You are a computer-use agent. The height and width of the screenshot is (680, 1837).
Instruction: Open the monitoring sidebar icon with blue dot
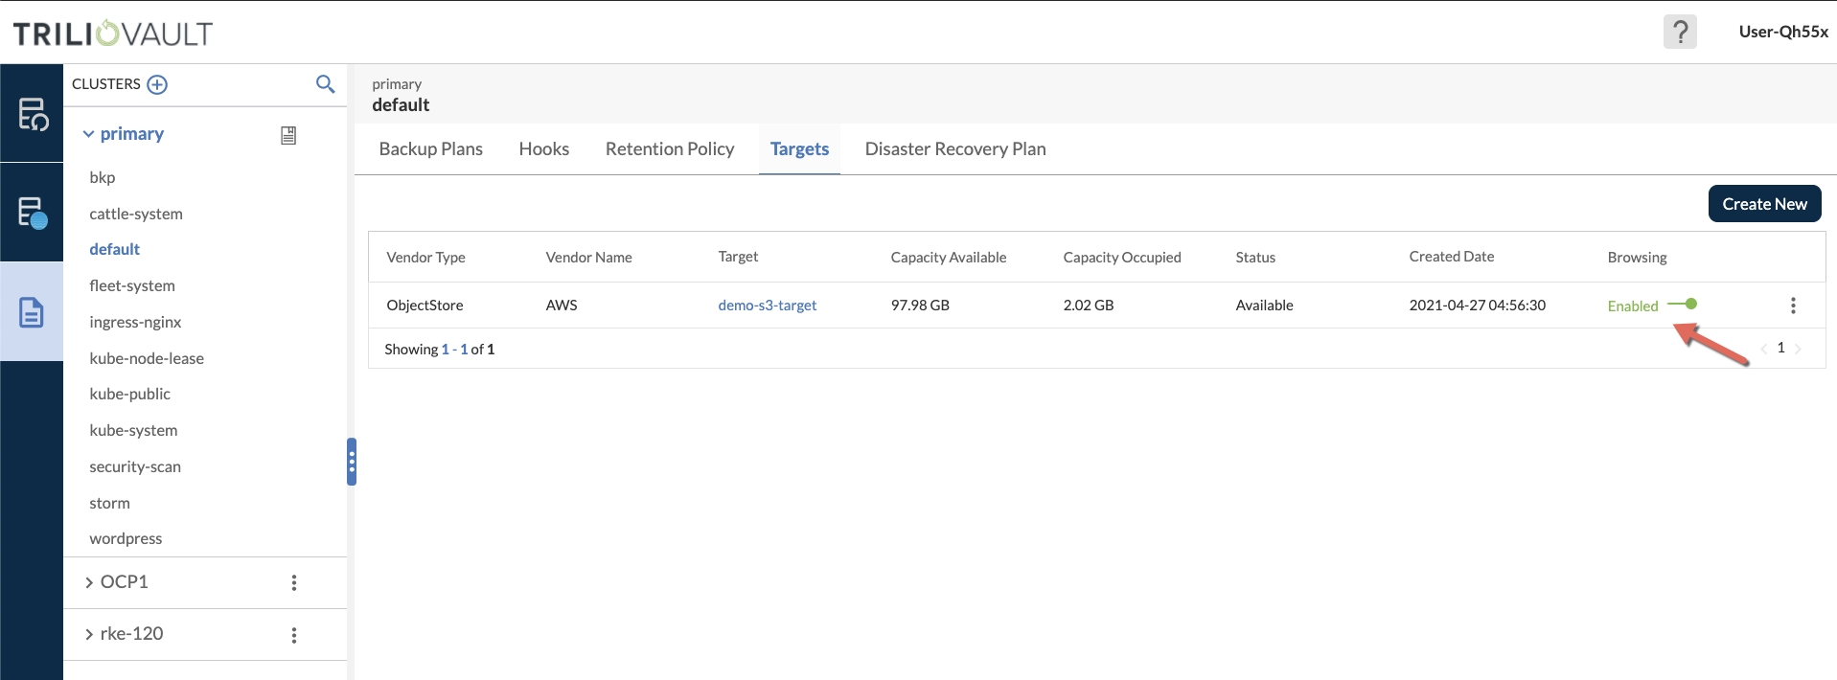pos(32,213)
